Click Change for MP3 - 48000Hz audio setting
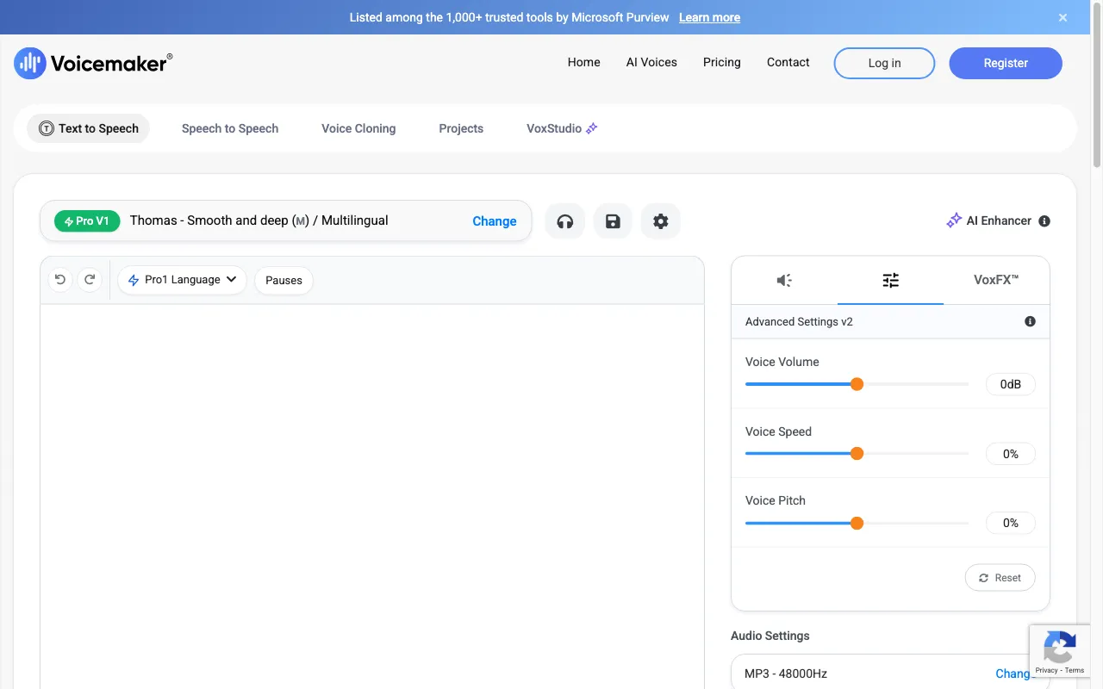This screenshot has height=689, width=1103. point(1014,673)
